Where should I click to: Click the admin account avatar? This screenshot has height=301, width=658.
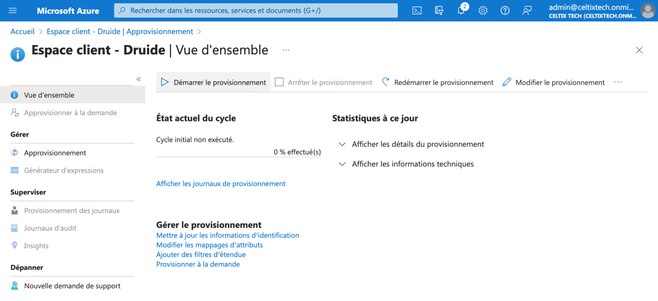click(x=648, y=10)
